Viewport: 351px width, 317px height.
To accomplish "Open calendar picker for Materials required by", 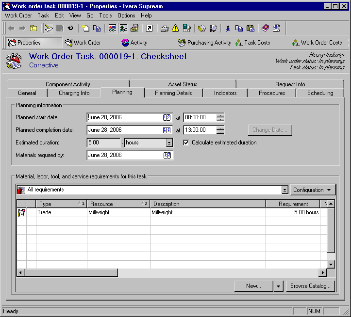I will (x=167, y=156).
